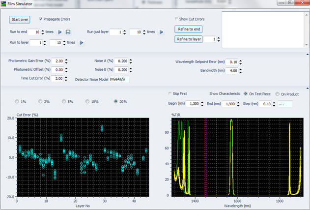
Task: Adjust Step wavelength stepper
Action: coord(274,104)
